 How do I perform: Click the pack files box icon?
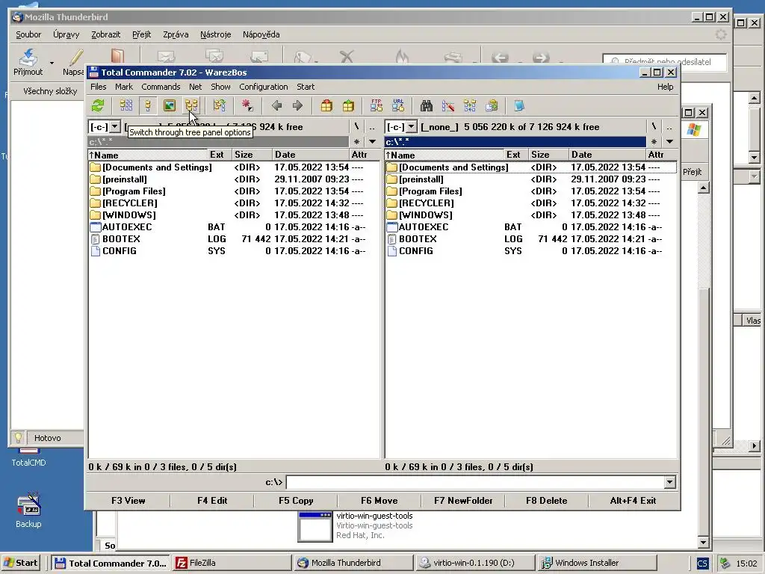(326, 105)
